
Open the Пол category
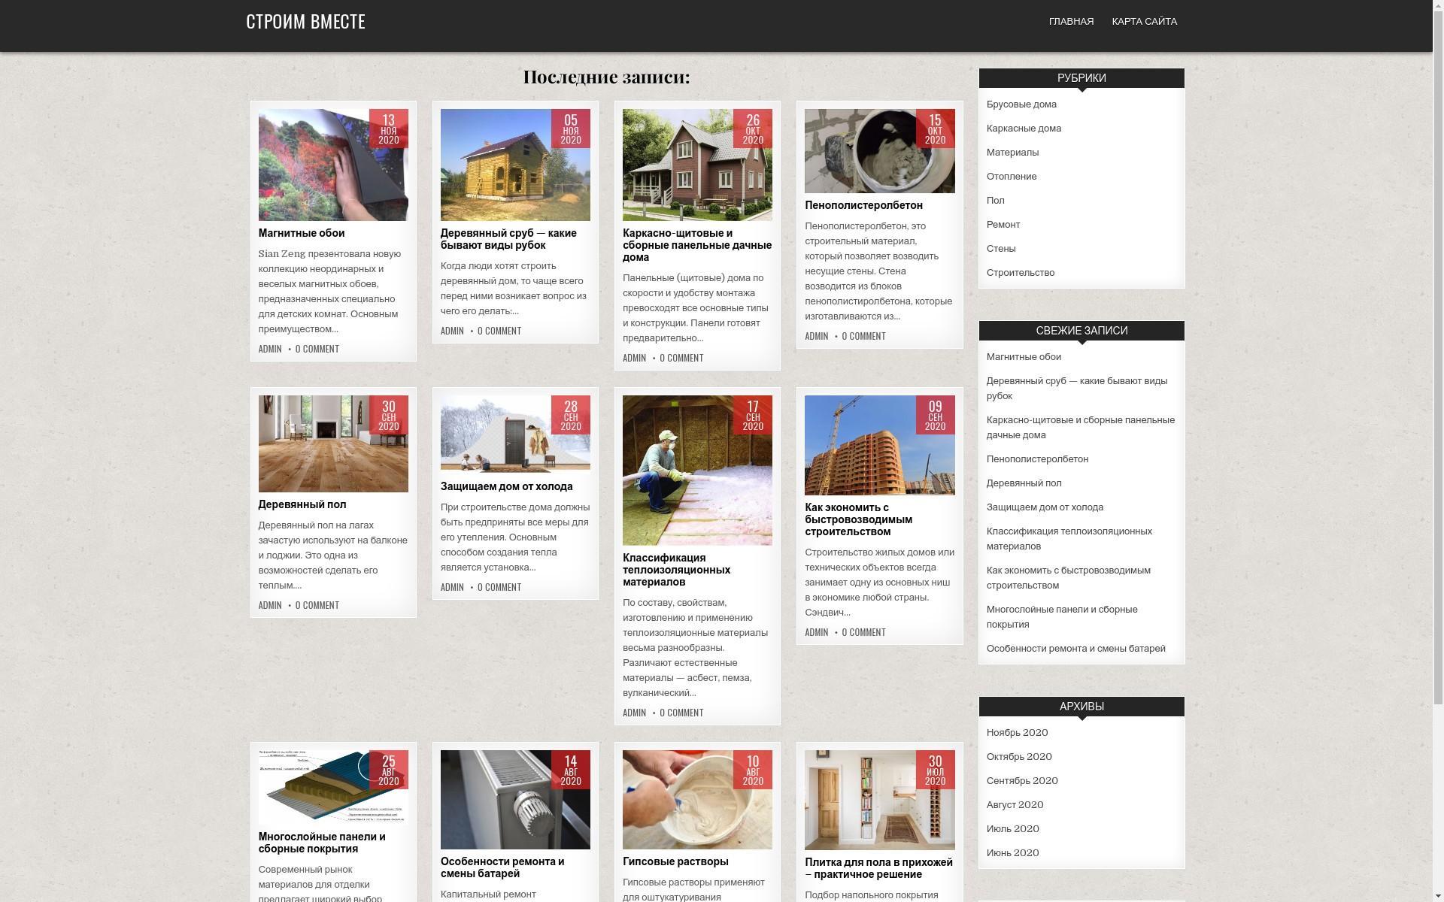click(995, 201)
